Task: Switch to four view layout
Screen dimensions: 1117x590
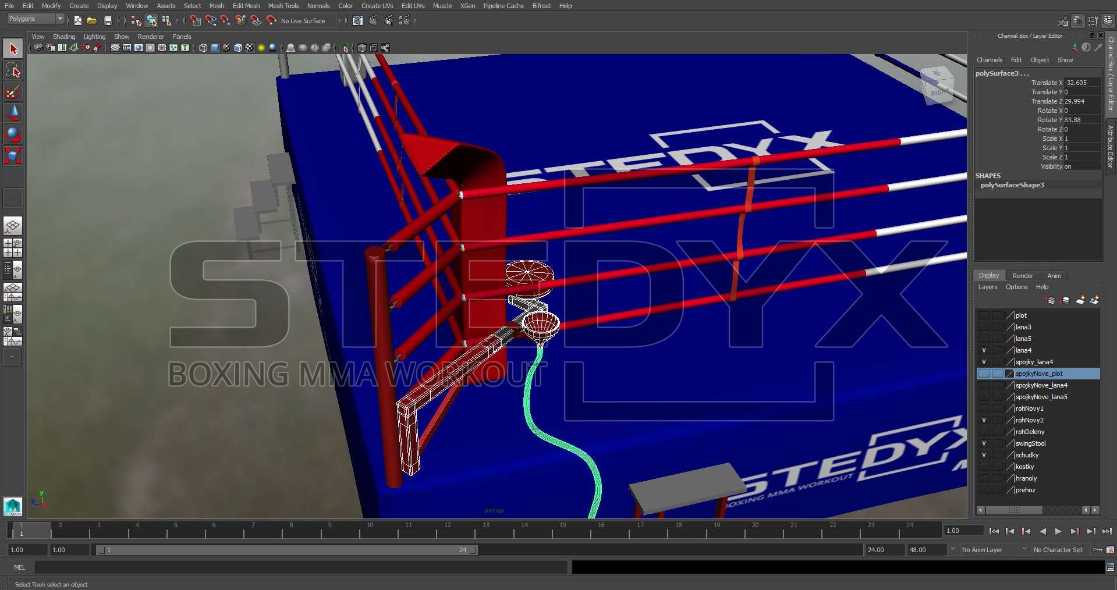Action: [13, 247]
